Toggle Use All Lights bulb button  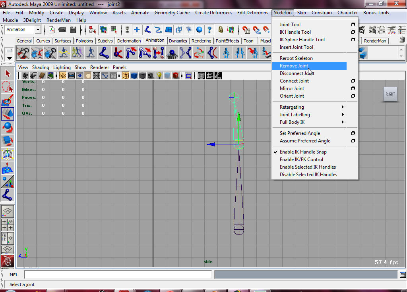tap(159, 76)
